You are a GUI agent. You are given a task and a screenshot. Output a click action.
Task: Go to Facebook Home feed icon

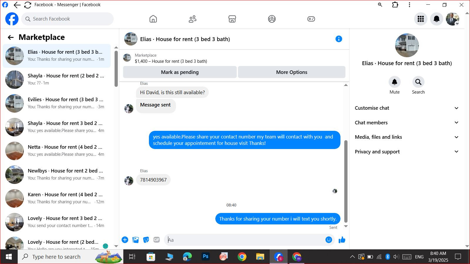click(153, 19)
